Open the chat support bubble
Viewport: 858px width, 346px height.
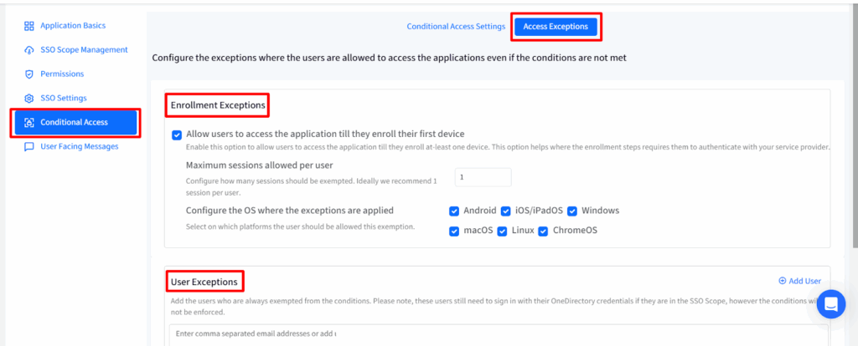[x=831, y=305]
